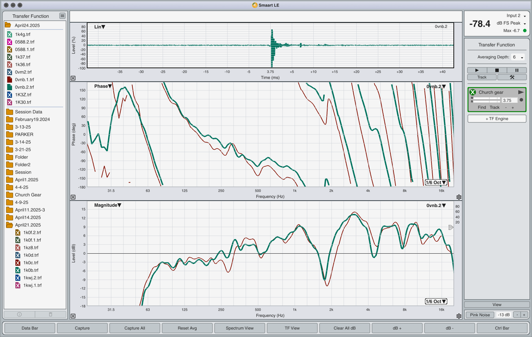Close the impulse response pane checkbox
Screen dimensions: 532x337
[x=73, y=78]
